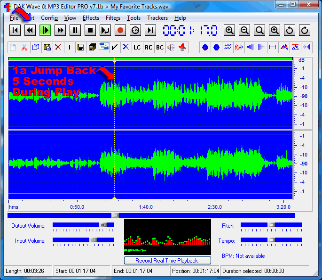Click the Tempo slider handle
Screen dimensions: 322x280
click(271, 240)
